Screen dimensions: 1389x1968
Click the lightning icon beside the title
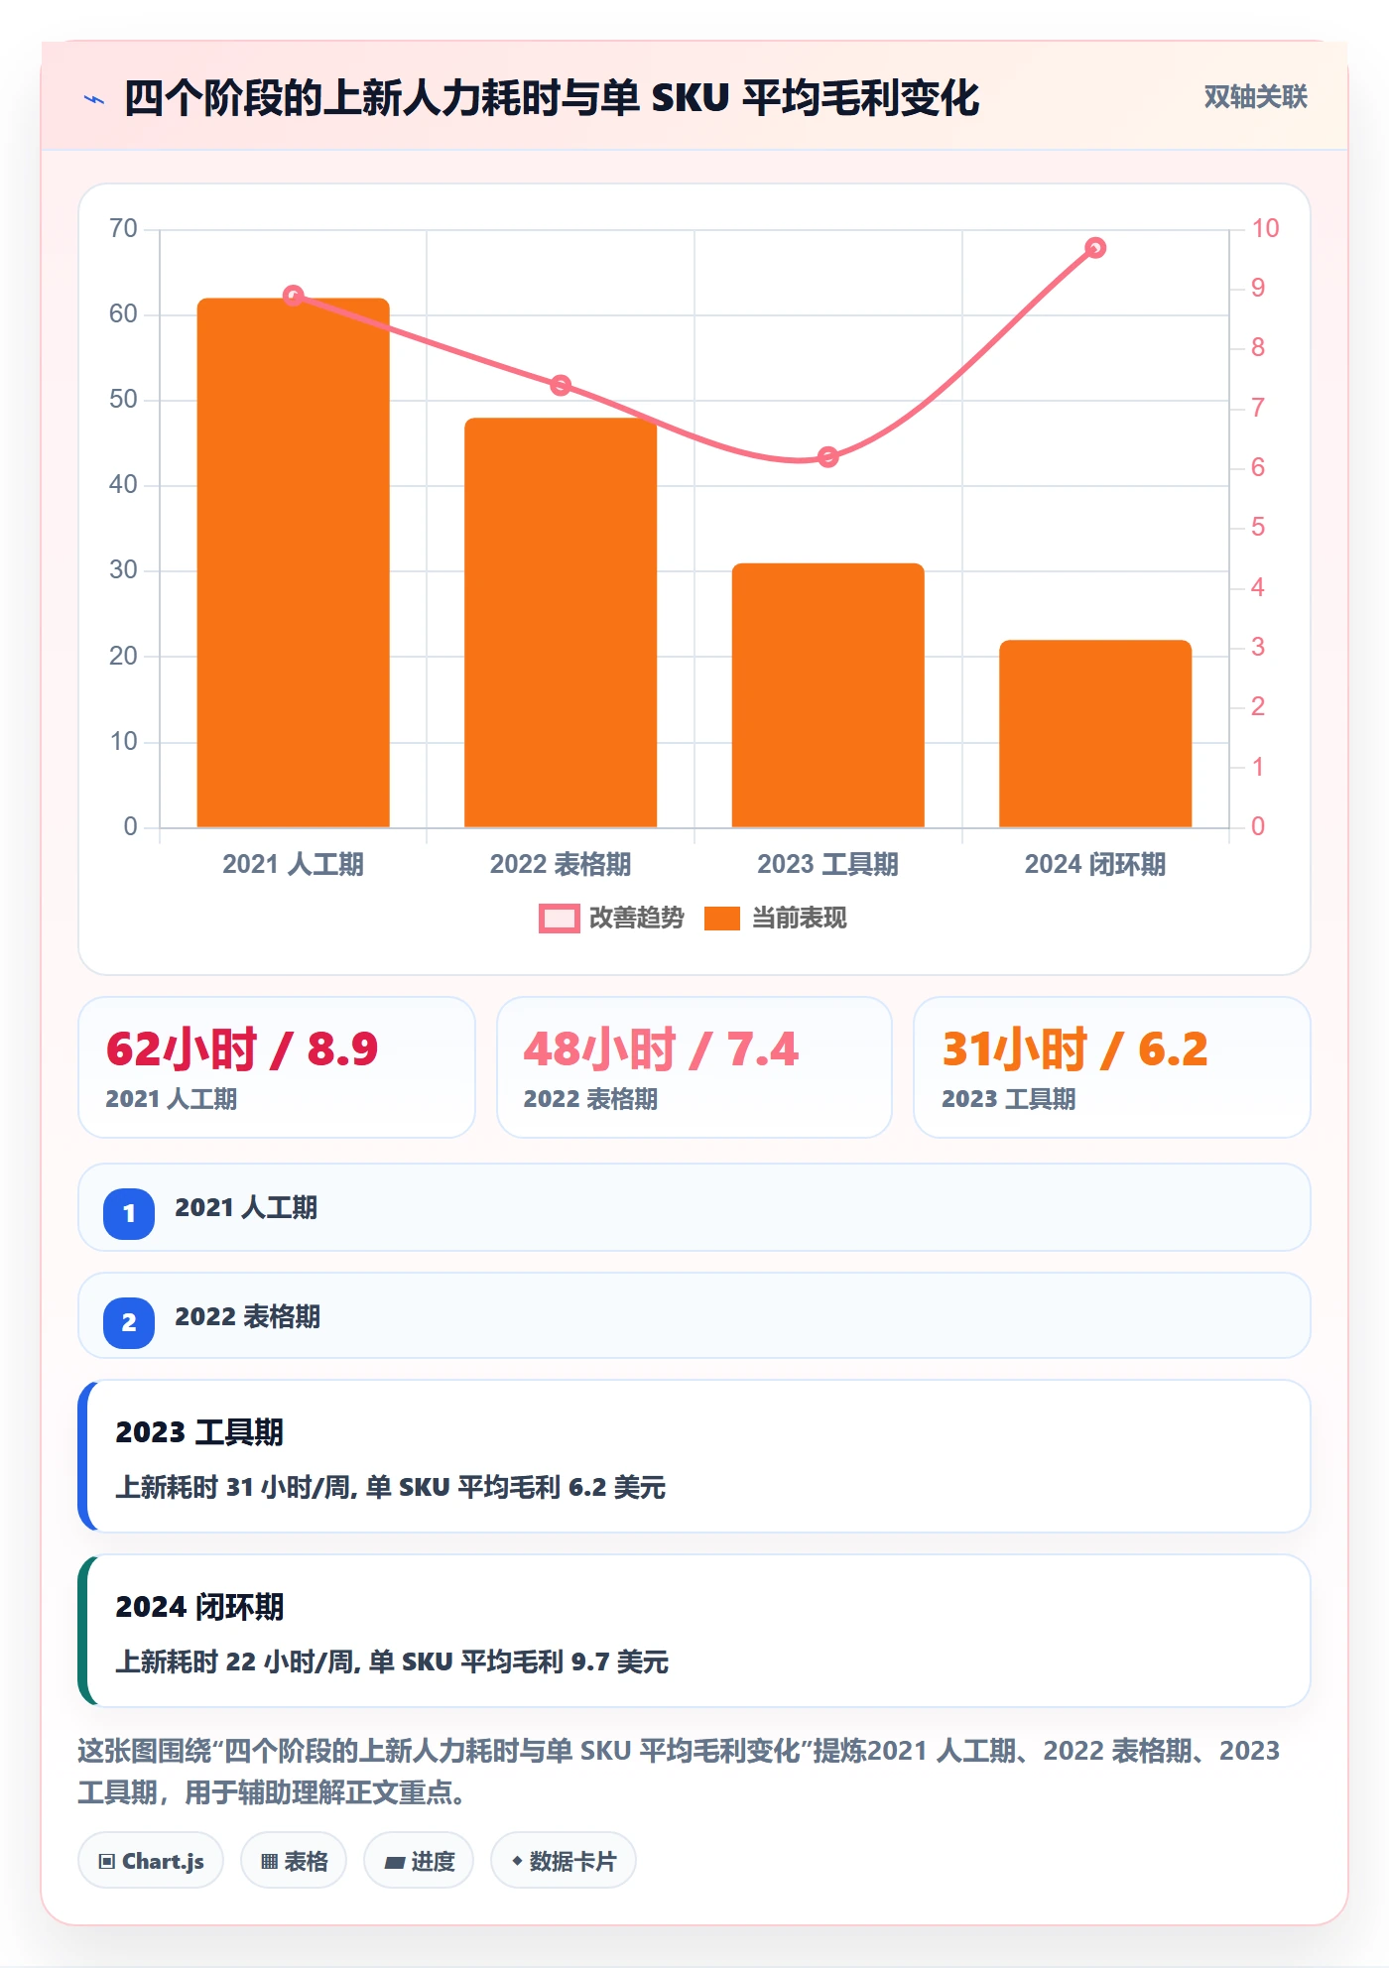[x=94, y=99]
